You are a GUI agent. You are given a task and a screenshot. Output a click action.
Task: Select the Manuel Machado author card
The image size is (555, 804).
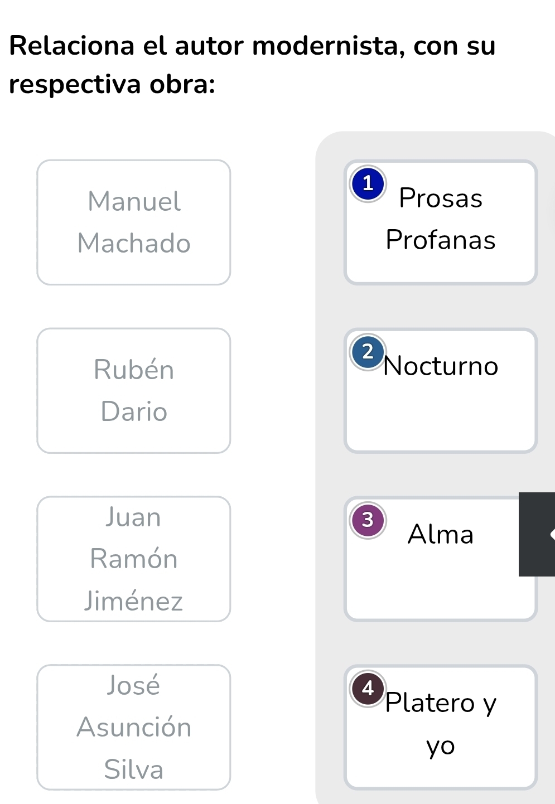(x=134, y=222)
